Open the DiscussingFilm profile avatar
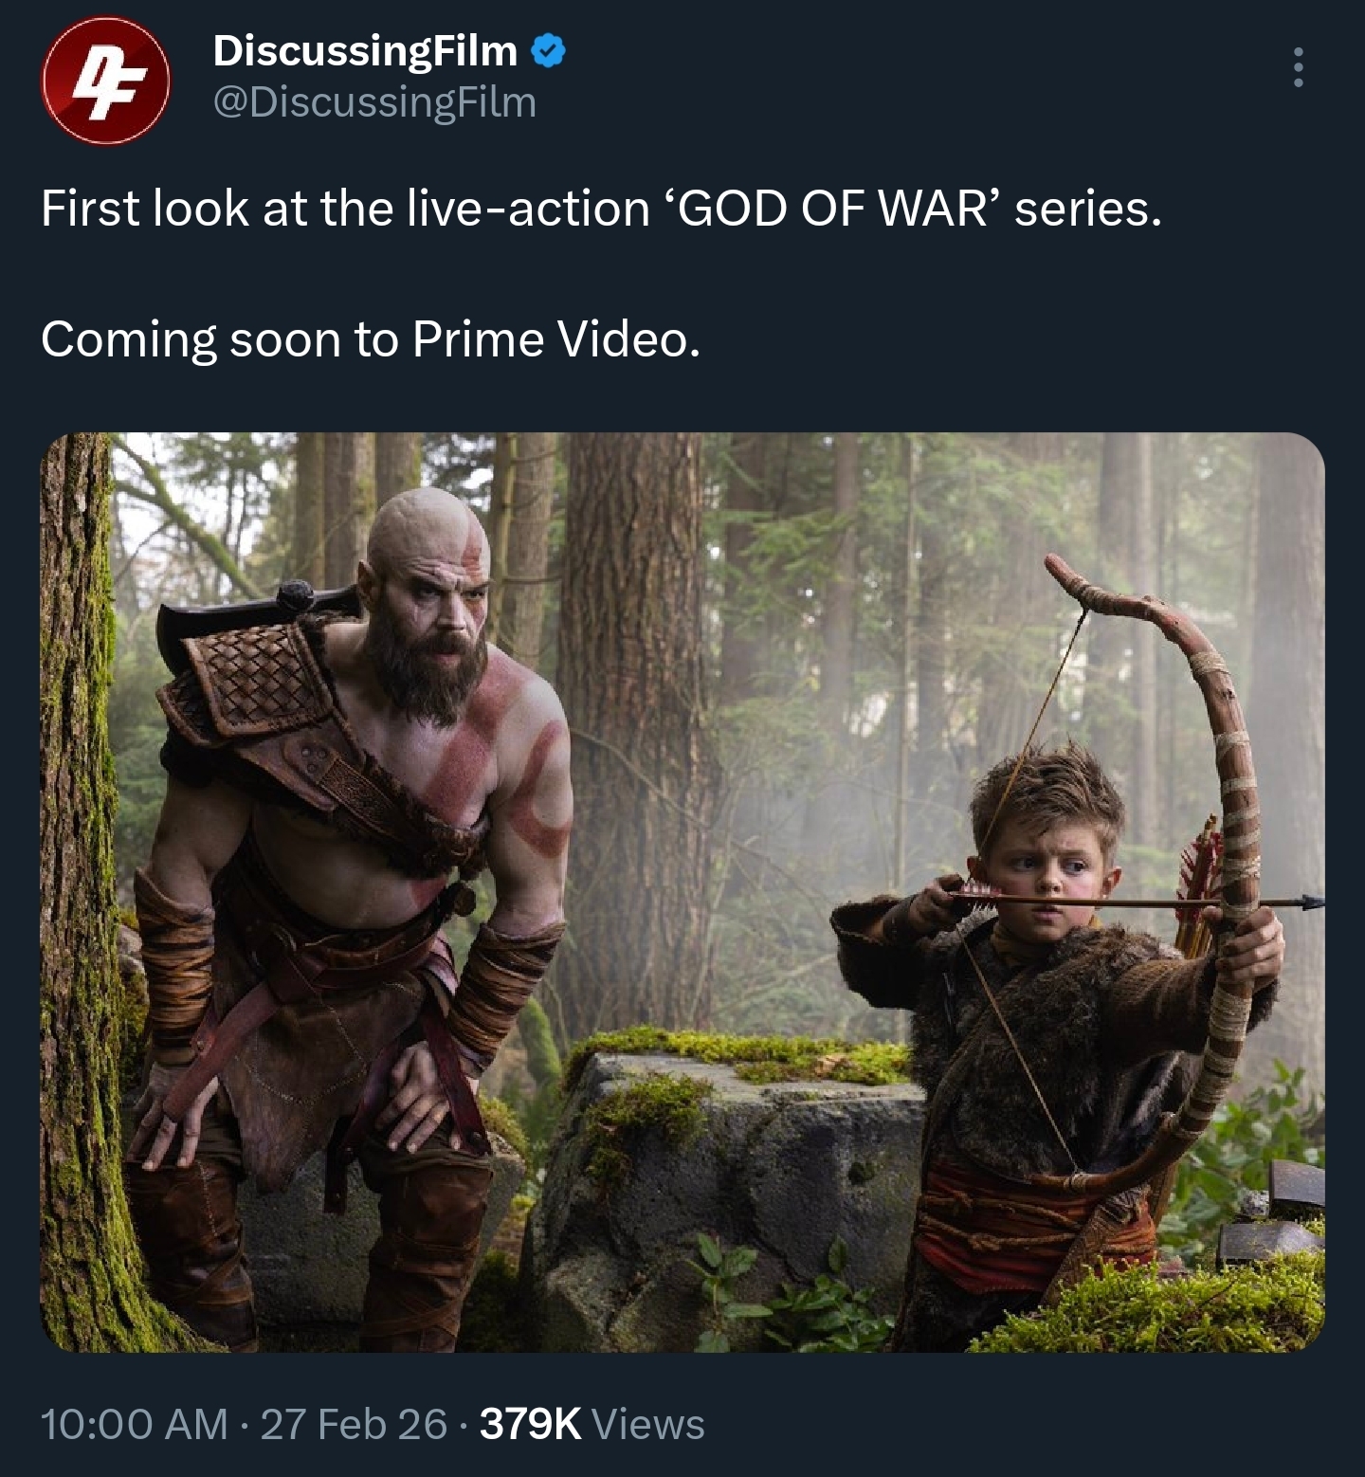This screenshot has width=1365, height=1477. [x=106, y=81]
